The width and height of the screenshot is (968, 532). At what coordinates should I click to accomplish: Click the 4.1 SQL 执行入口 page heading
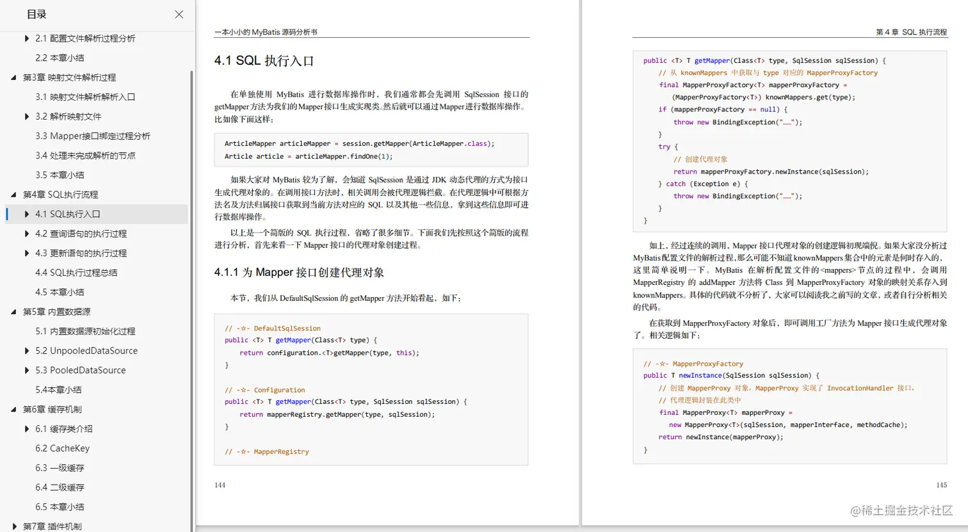click(264, 61)
